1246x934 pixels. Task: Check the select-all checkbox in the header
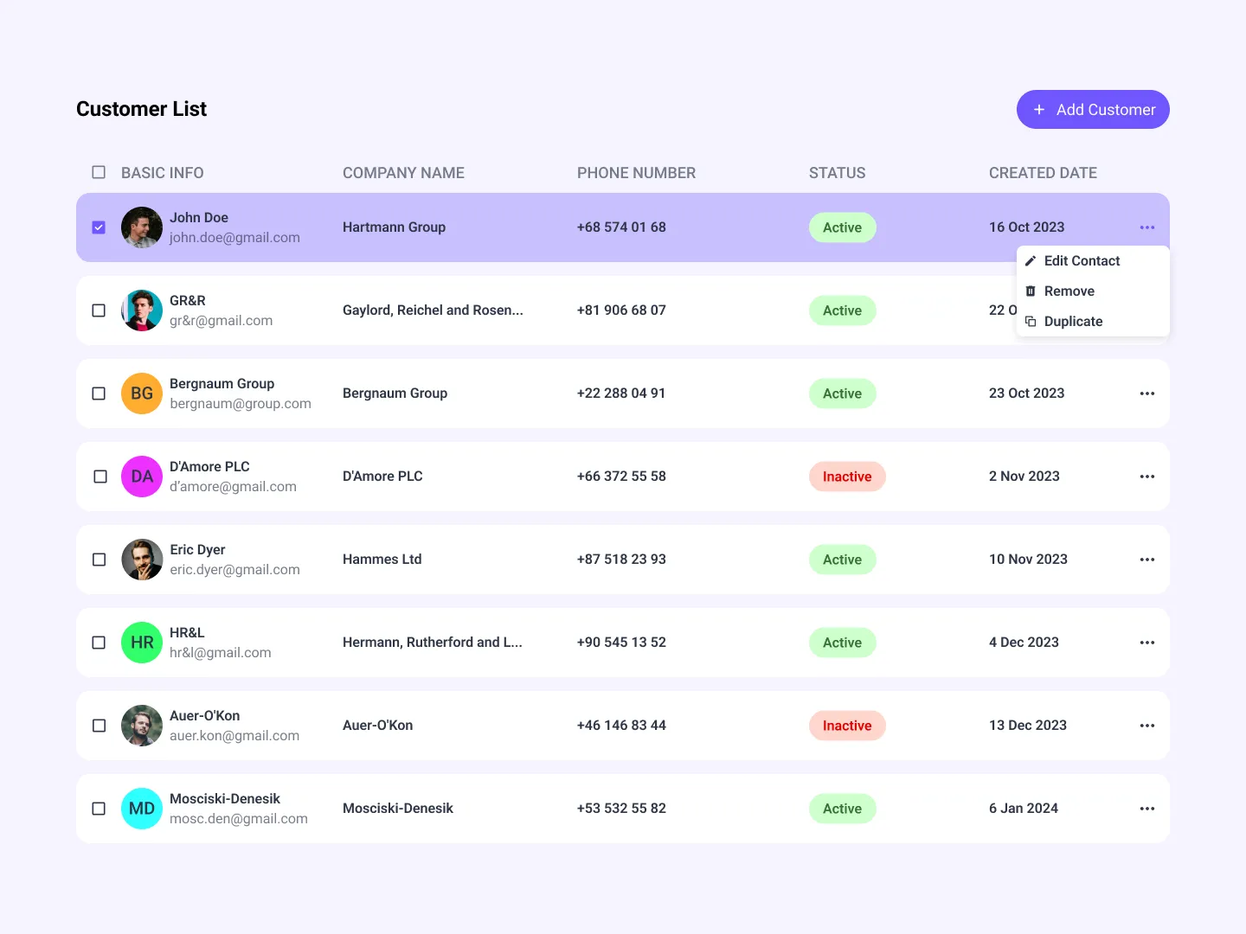point(99,172)
